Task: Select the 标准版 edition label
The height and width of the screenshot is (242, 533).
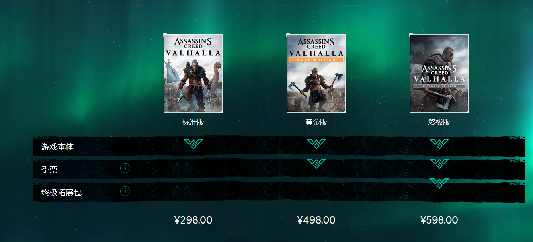Action: (x=193, y=122)
